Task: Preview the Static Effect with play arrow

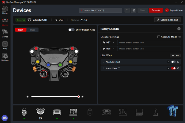Action: [168, 68]
